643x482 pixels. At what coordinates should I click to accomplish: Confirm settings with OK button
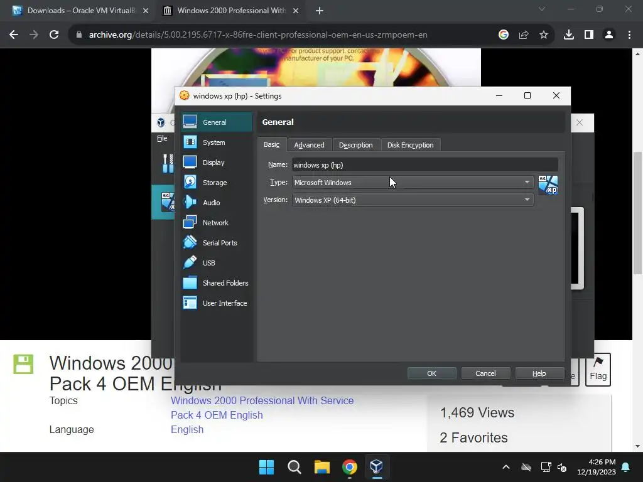point(432,373)
